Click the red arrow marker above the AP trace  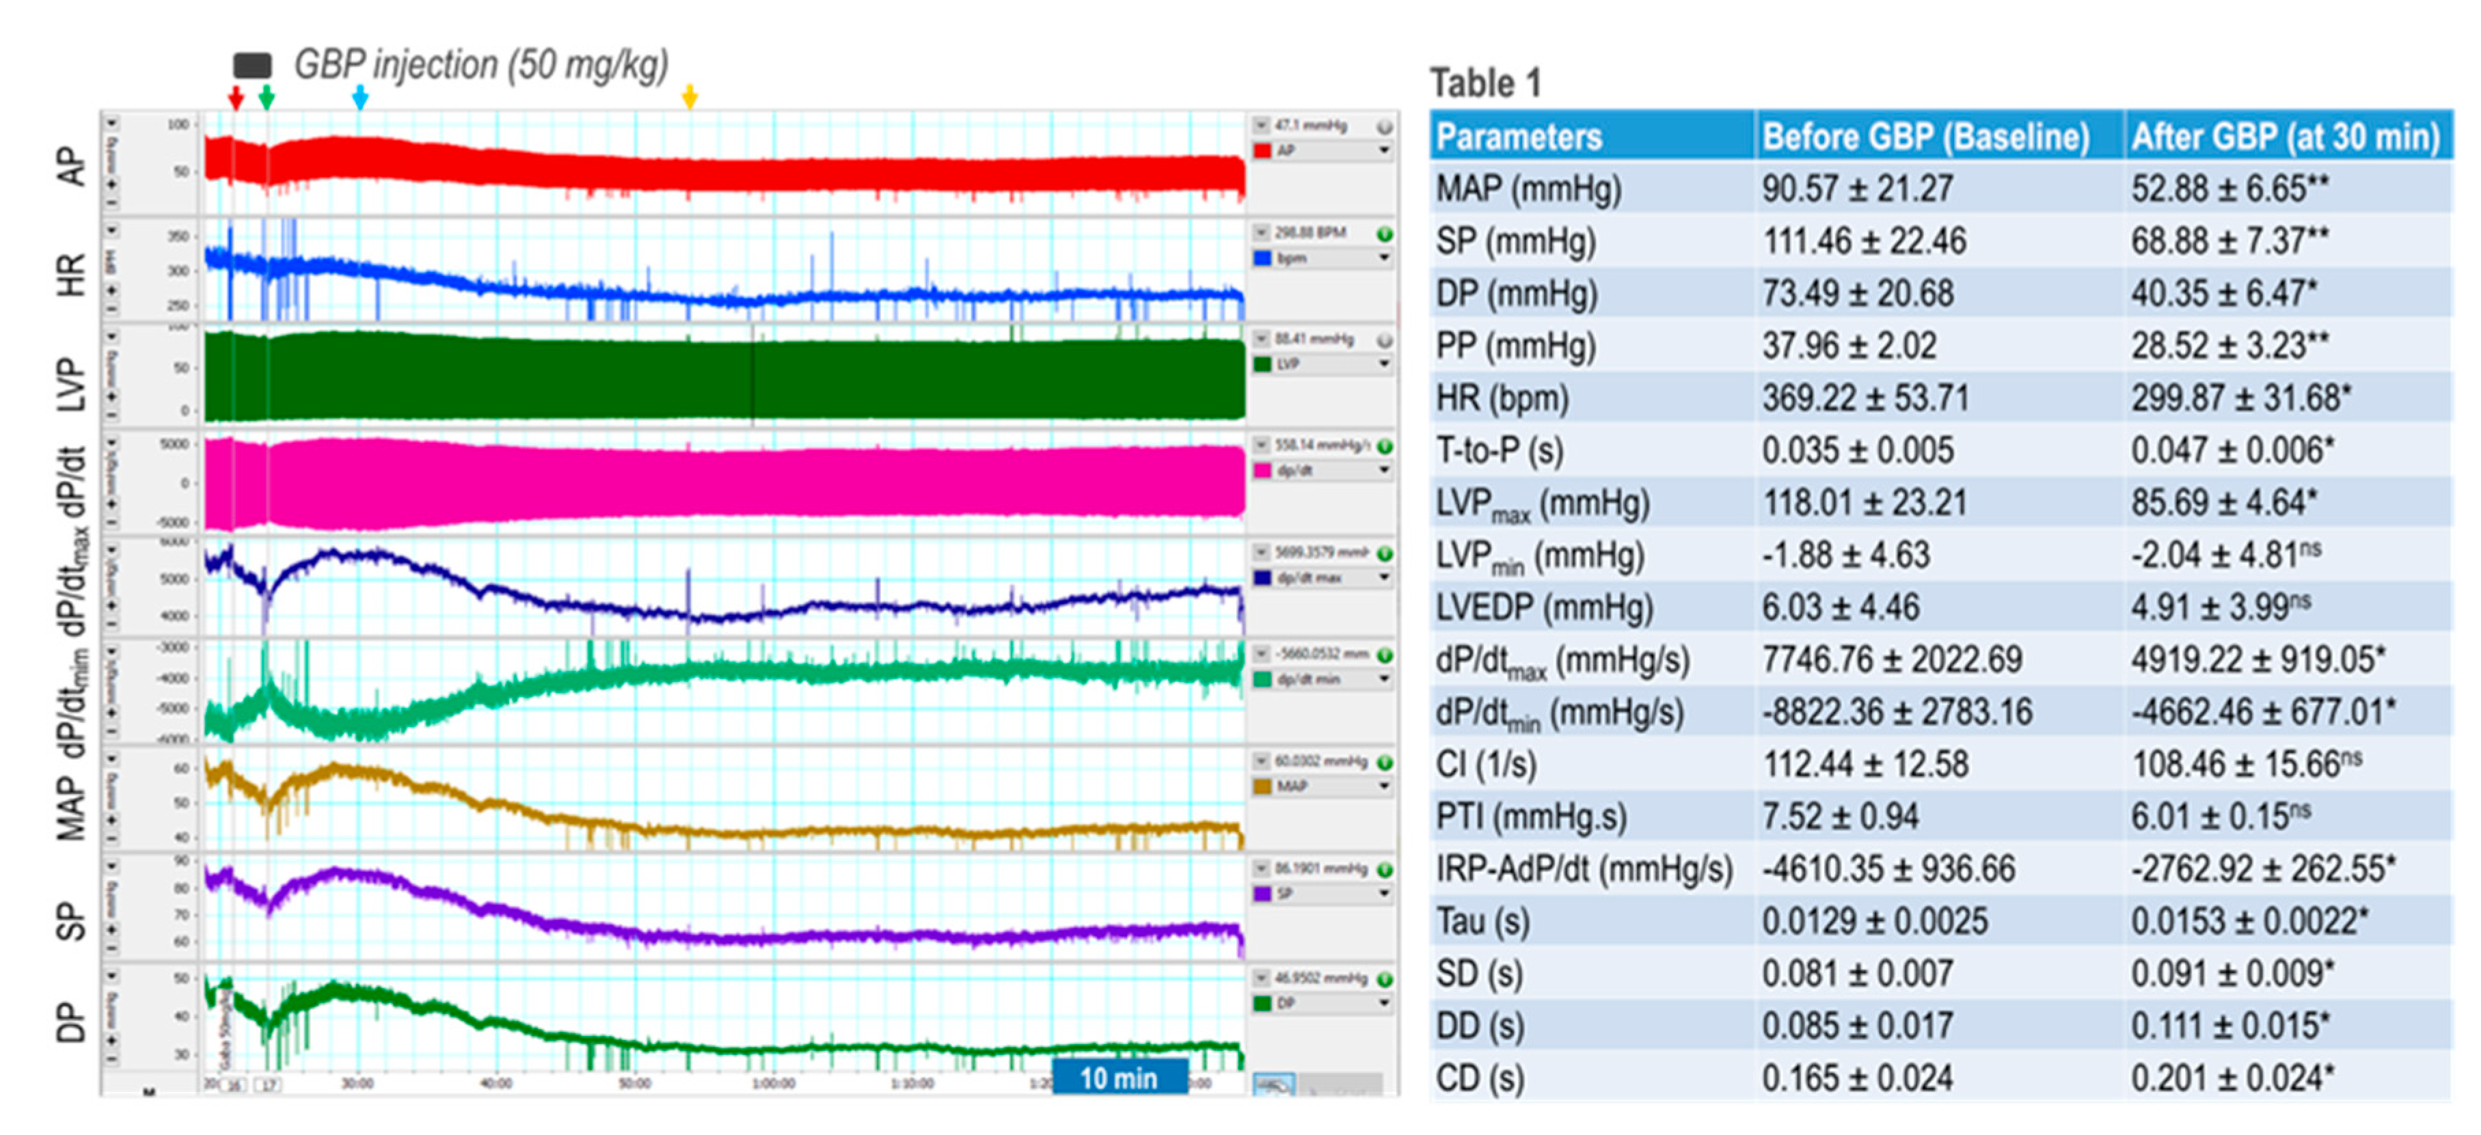click(x=236, y=96)
